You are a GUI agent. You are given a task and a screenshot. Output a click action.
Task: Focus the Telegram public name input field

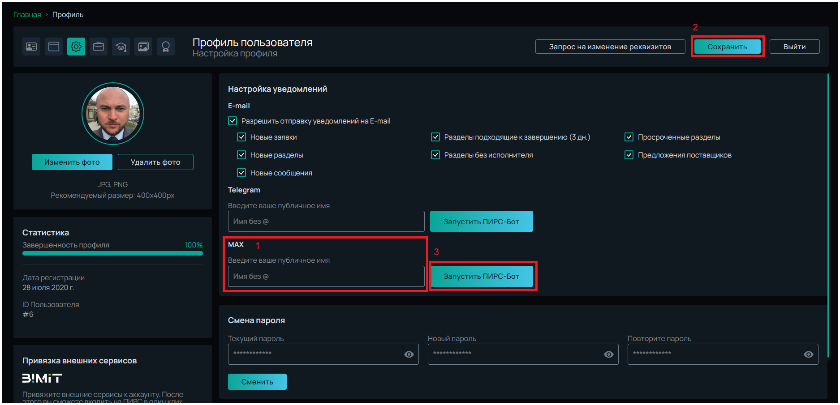[326, 222]
